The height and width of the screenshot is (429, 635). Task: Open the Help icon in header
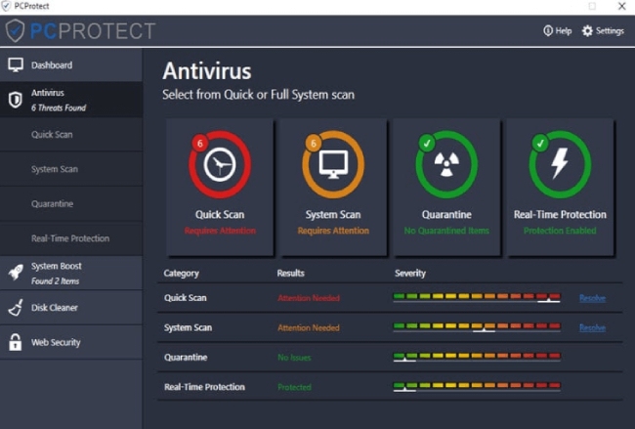[547, 31]
